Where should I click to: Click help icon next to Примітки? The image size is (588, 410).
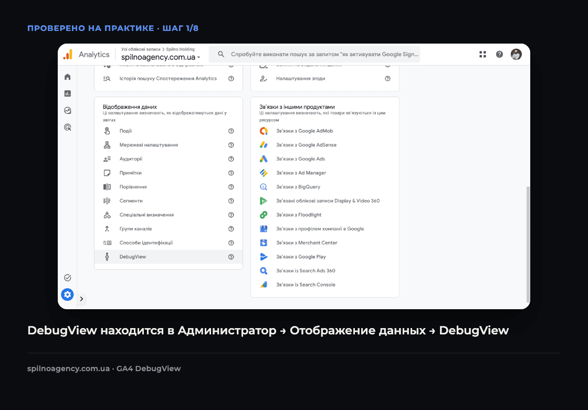[x=231, y=173]
